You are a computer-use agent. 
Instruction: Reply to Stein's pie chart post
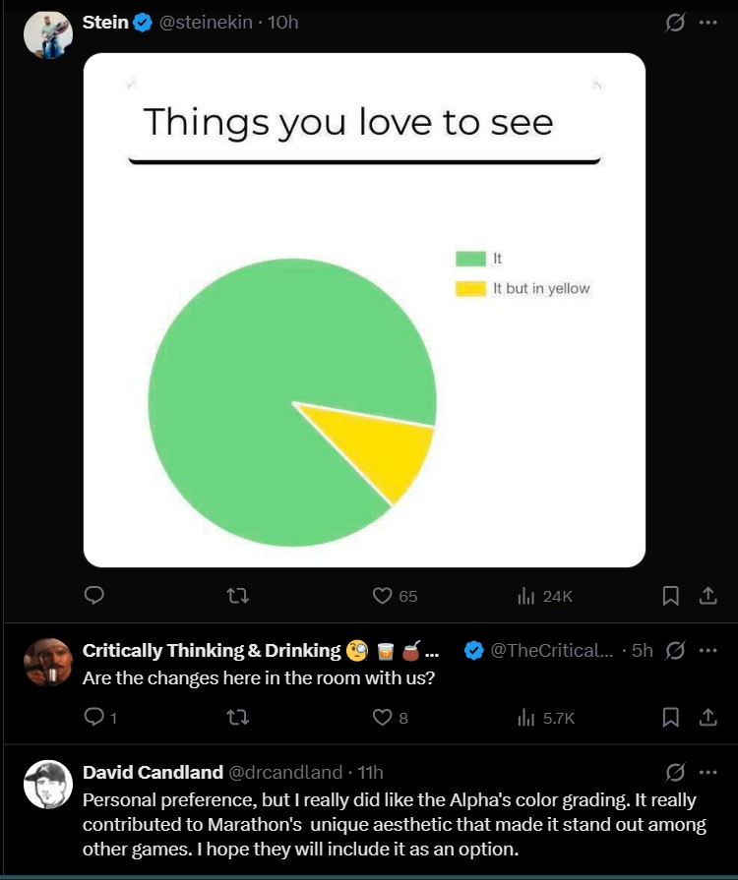(95, 596)
